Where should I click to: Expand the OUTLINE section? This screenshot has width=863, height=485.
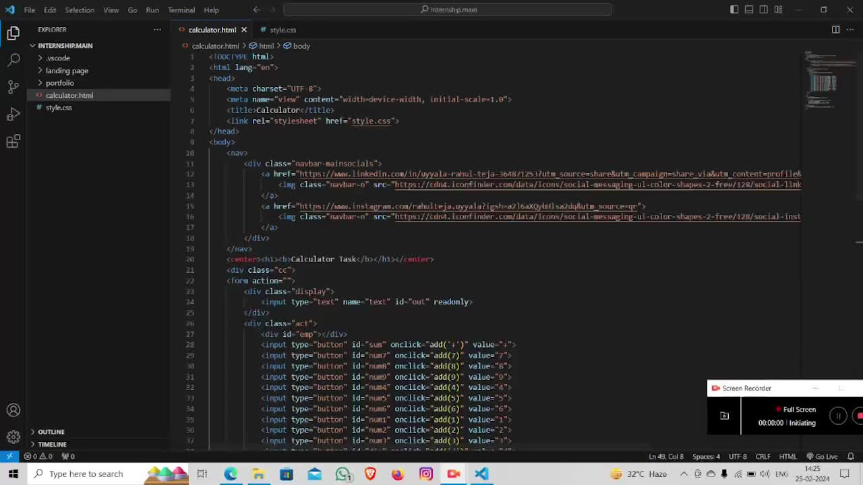[x=51, y=432]
